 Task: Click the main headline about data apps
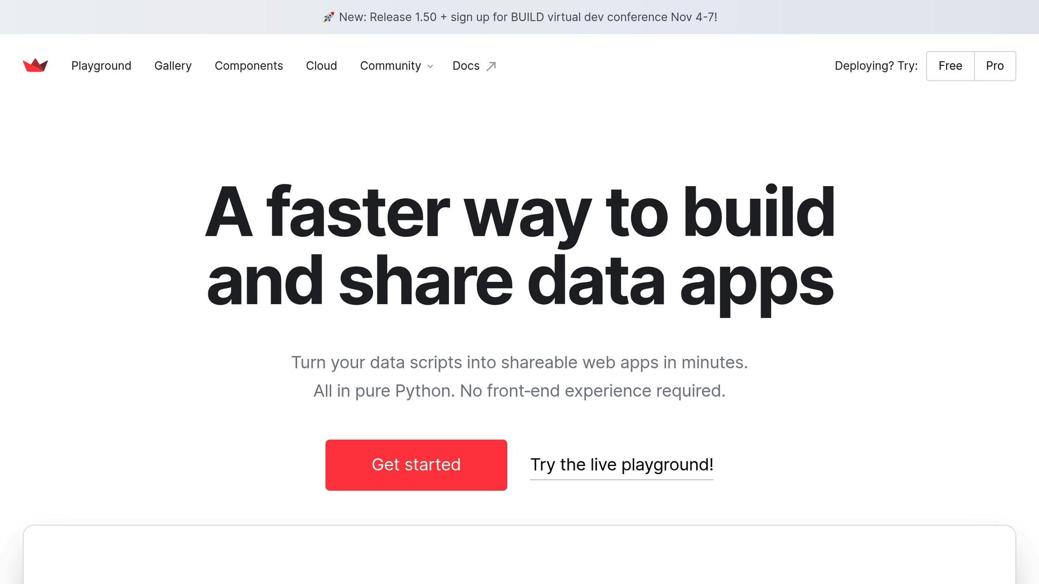[519, 246]
